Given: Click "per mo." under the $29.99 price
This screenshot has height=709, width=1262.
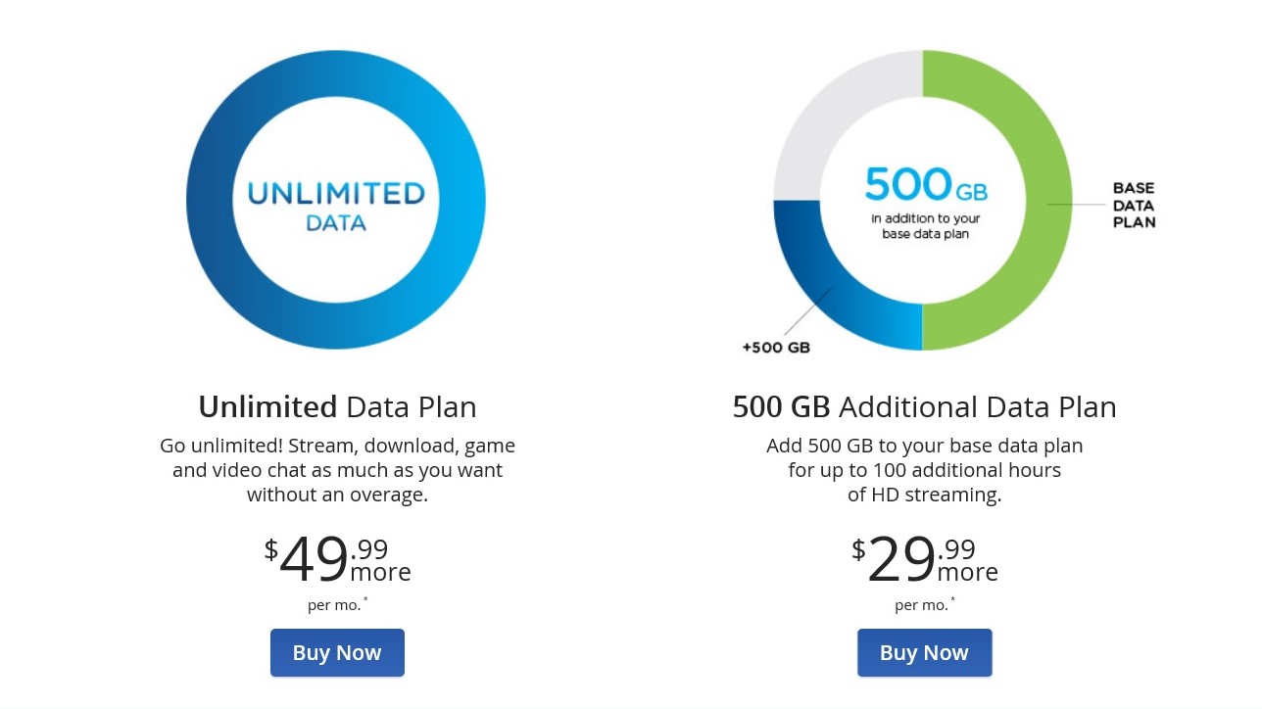Looking at the screenshot, I should pyautogui.click(x=922, y=605).
